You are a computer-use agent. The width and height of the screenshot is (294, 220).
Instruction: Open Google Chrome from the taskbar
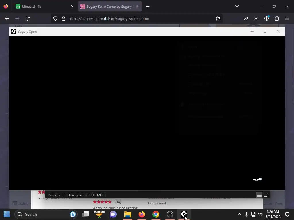tap(156, 214)
